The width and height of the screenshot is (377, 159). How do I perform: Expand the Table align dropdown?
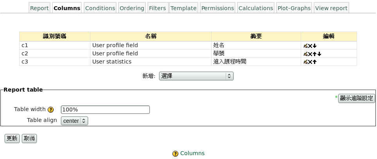(x=74, y=121)
